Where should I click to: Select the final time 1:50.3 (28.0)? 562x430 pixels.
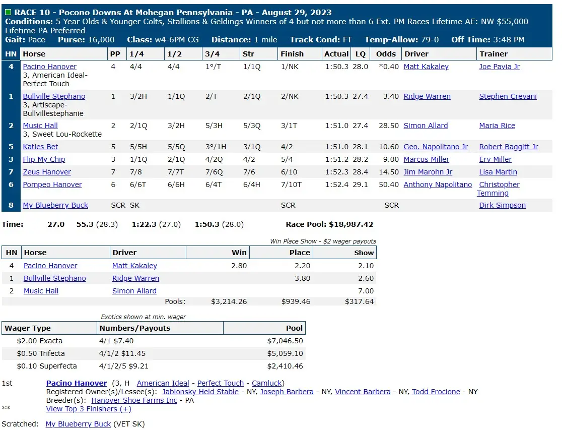click(x=219, y=224)
